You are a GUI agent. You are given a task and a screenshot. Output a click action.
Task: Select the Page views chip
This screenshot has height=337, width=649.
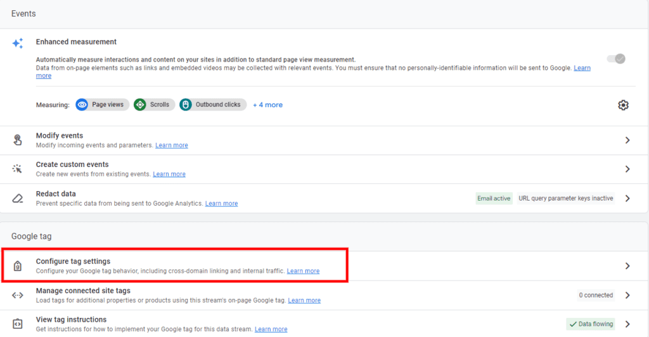(102, 105)
